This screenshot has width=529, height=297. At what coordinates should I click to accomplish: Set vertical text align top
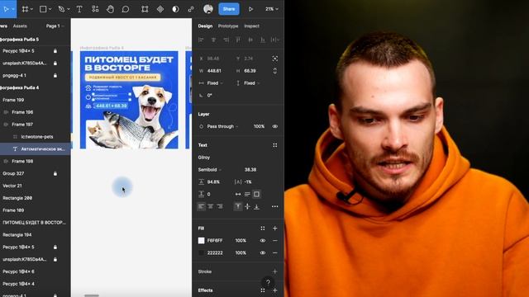click(238, 206)
